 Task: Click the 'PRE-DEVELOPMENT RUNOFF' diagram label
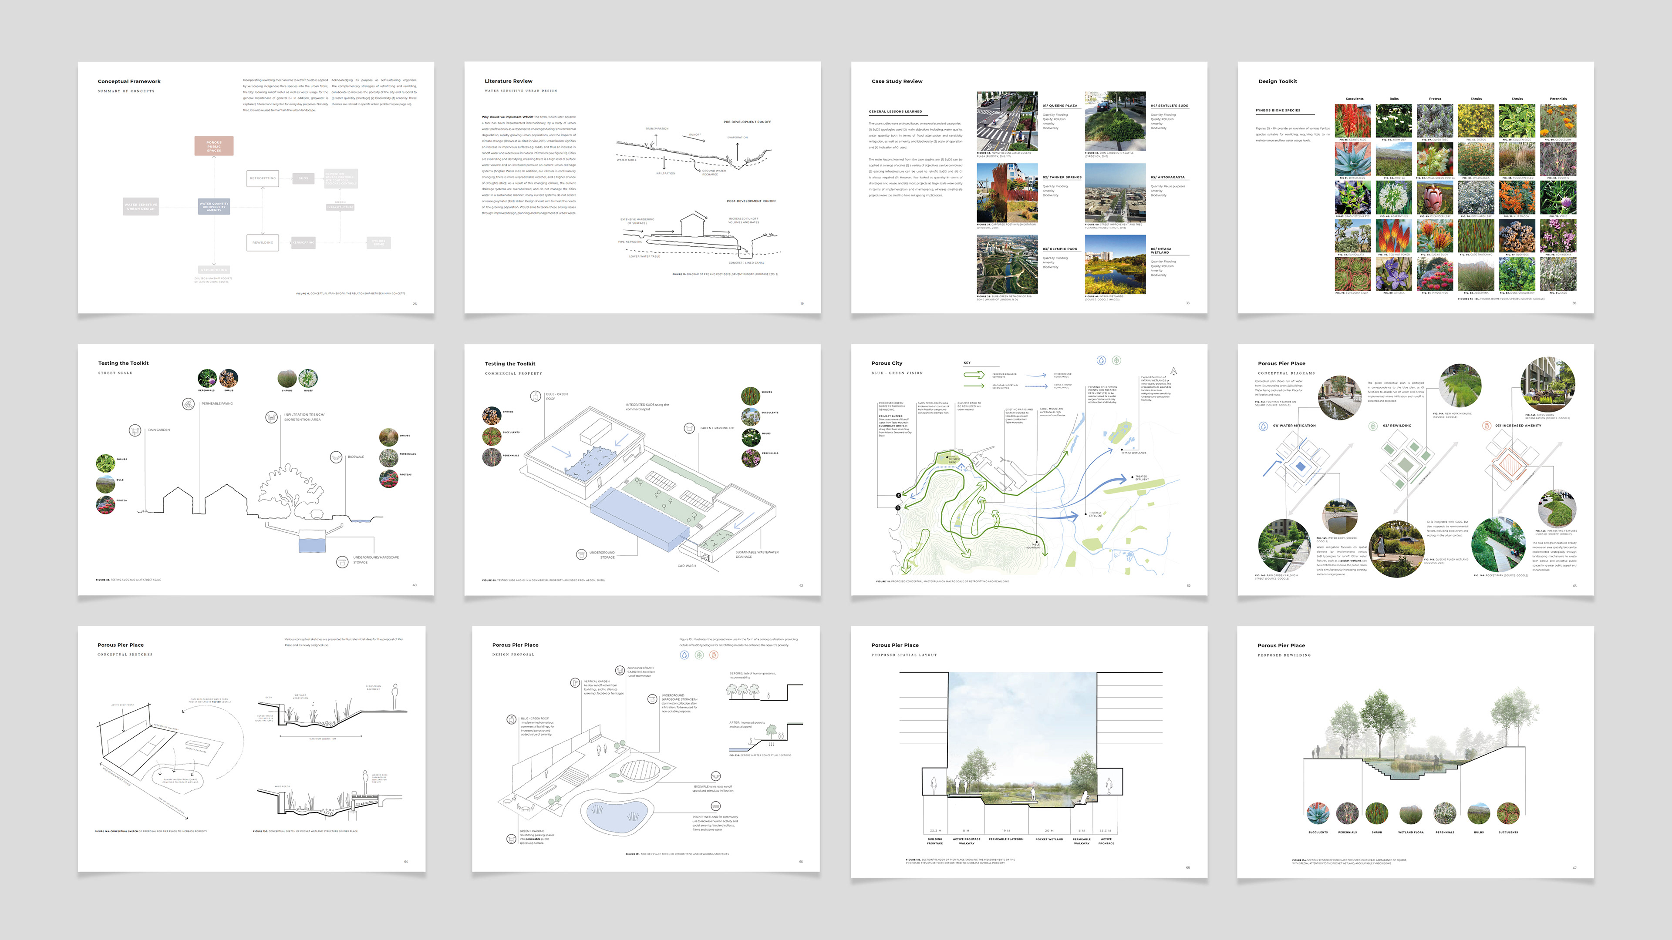(747, 122)
